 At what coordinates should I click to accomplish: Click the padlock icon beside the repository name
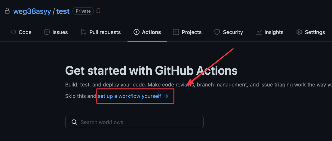pos(7,11)
